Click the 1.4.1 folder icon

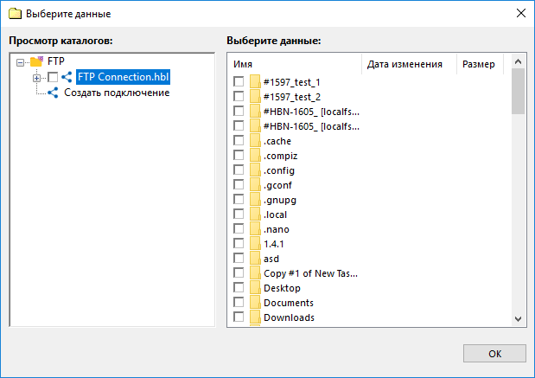click(255, 243)
